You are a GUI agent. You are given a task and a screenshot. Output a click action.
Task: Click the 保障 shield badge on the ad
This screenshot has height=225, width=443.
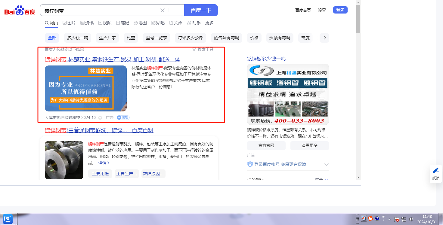click(123, 117)
